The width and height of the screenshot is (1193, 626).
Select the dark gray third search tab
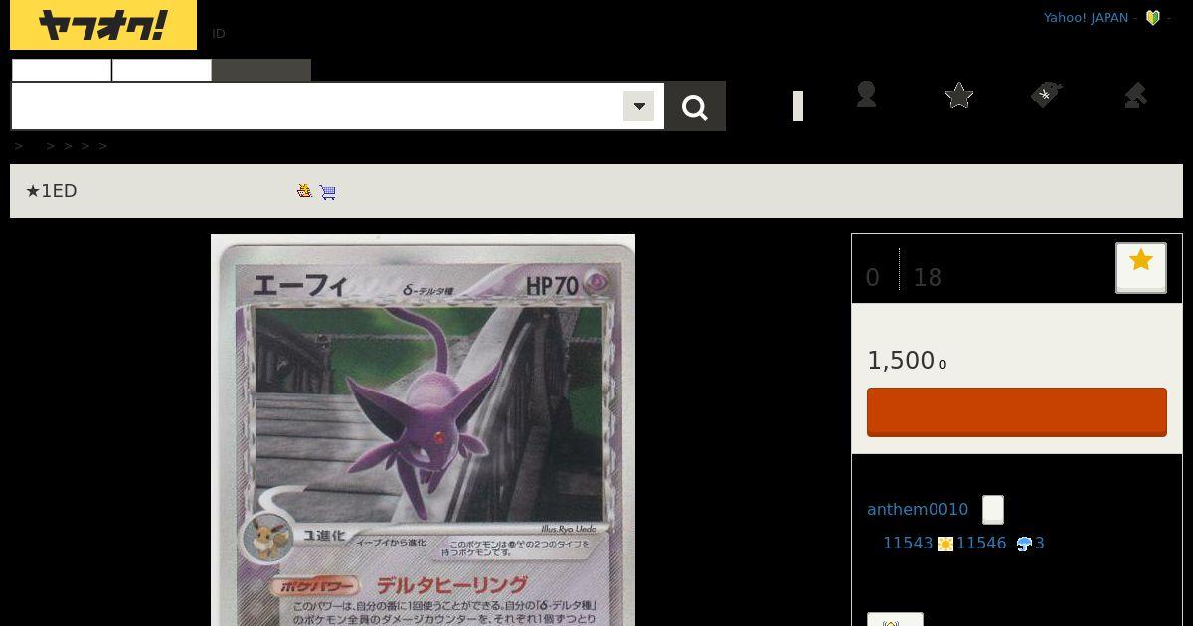click(261, 71)
